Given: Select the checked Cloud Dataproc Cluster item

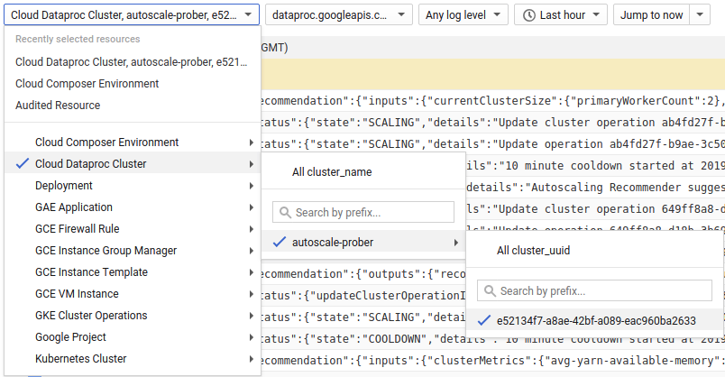Looking at the screenshot, I should [90, 164].
